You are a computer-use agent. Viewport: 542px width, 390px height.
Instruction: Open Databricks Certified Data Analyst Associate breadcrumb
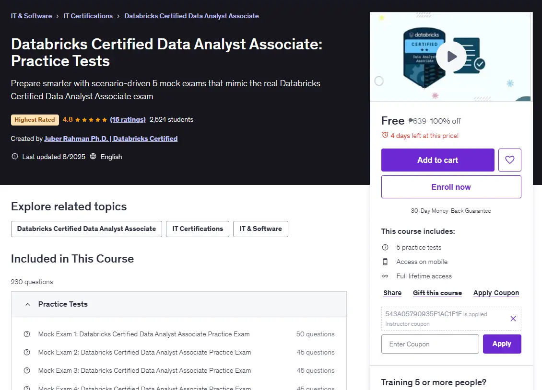[191, 16]
